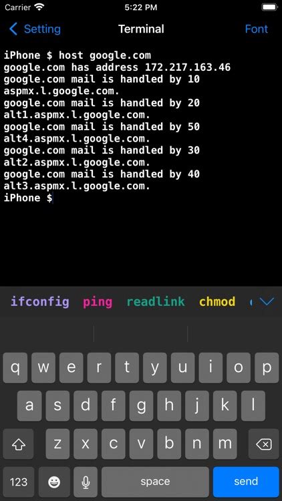282x501 pixels.
Task: Switch to the 123 numeric keyboard
Action: pyautogui.click(x=19, y=482)
